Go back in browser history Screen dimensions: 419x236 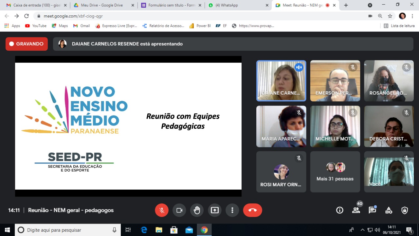7,16
